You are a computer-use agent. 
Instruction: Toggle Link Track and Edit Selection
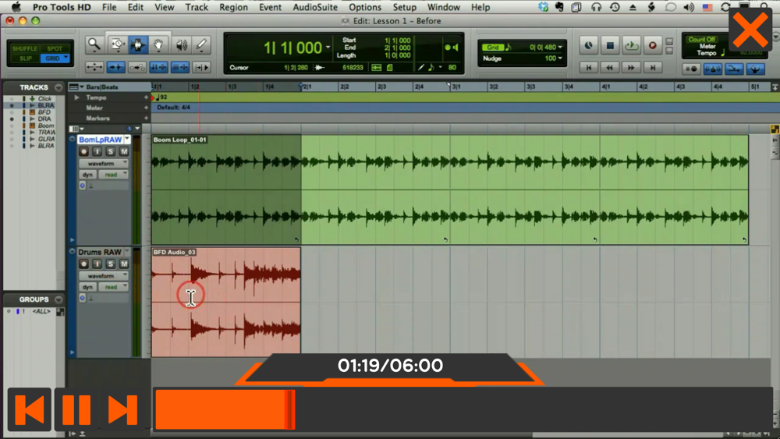[180, 67]
